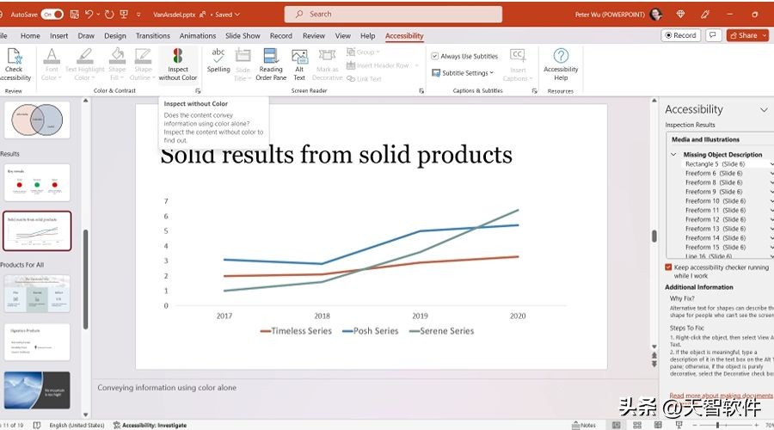Toggle Keep accessibility checker running checkbox
The image size is (774, 430).
click(668, 267)
